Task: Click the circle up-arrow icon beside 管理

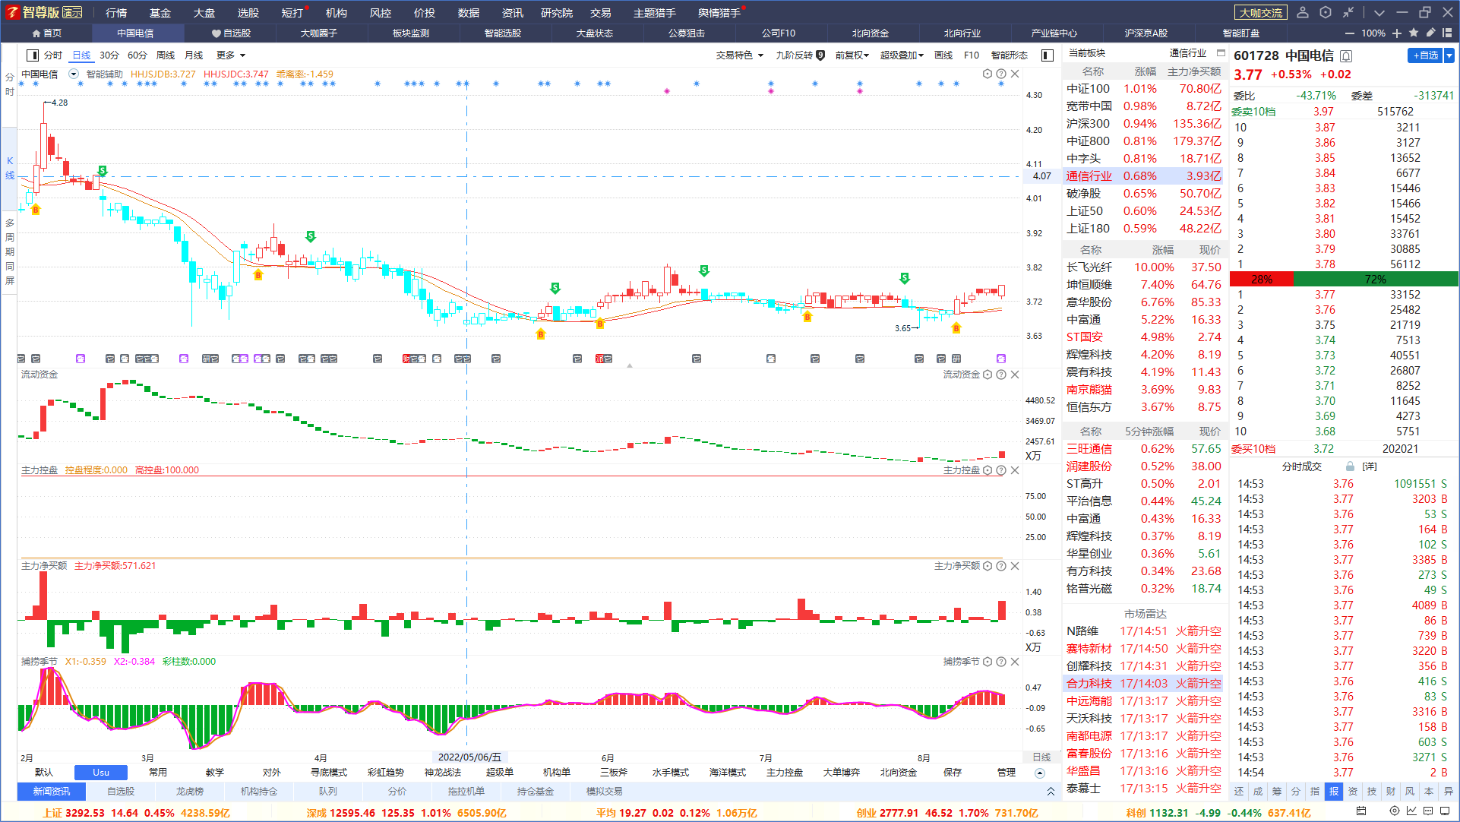Action: (x=1040, y=773)
